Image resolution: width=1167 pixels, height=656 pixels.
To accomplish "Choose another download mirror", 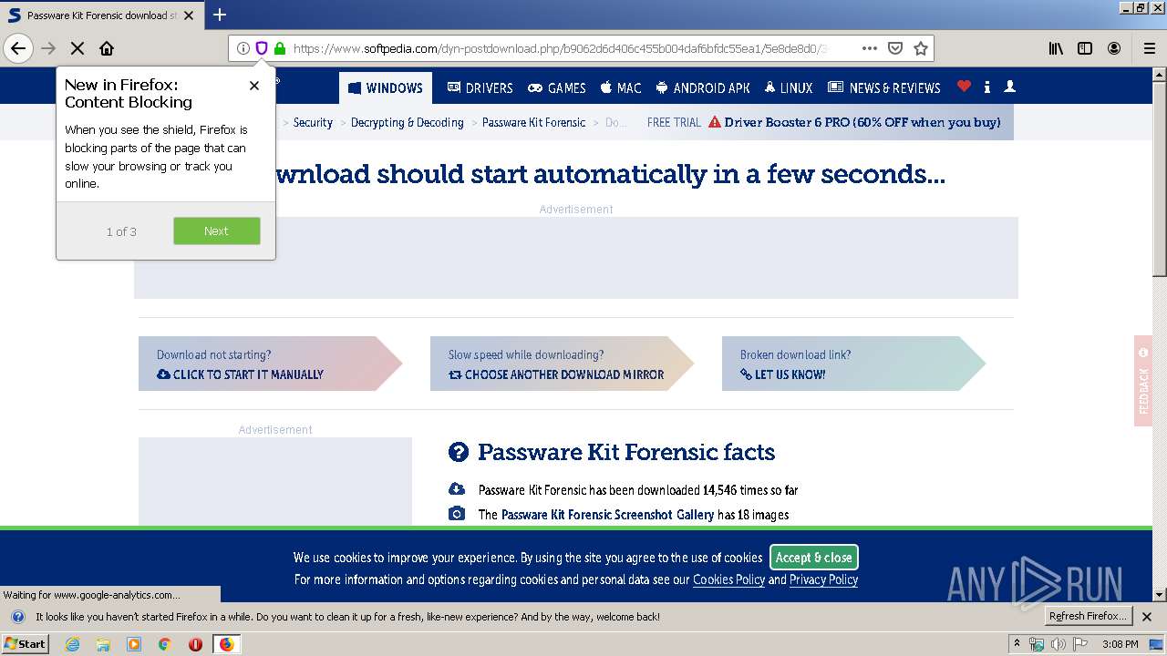I will 562,364.
